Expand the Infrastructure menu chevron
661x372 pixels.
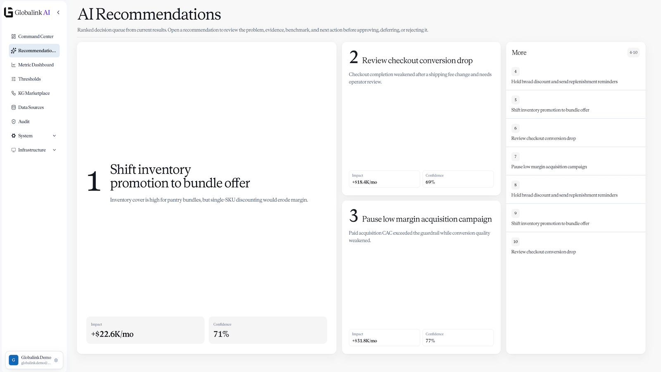[x=54, y=150]
